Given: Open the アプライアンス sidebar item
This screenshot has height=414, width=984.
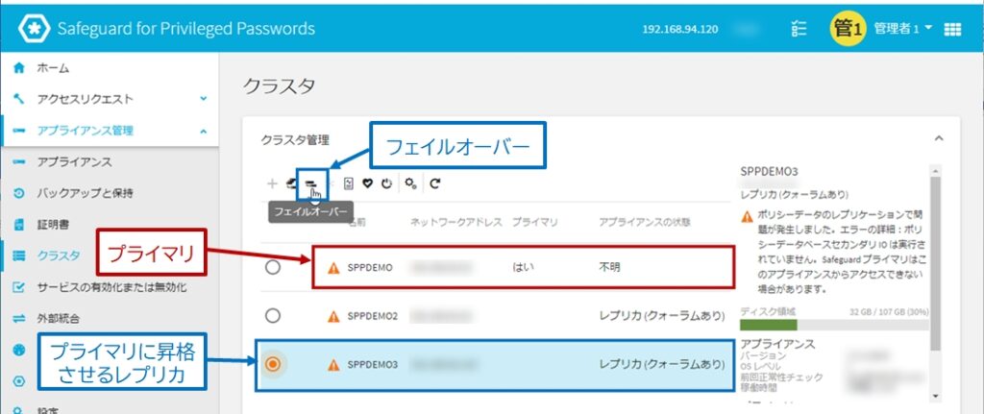Looking at the screenshot, I should pyautogui.click(x=110, y=161).
